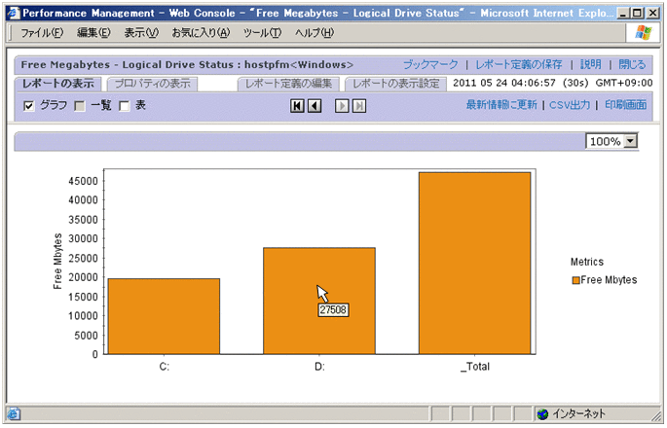Minimize the browser window

(622, 14)
